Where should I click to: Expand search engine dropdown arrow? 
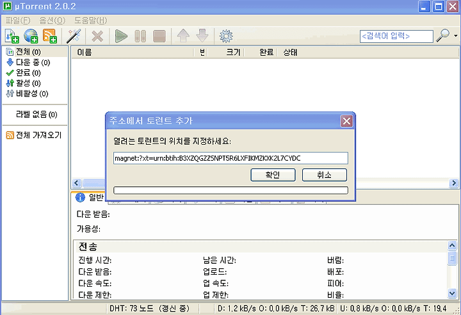[455, 36]
